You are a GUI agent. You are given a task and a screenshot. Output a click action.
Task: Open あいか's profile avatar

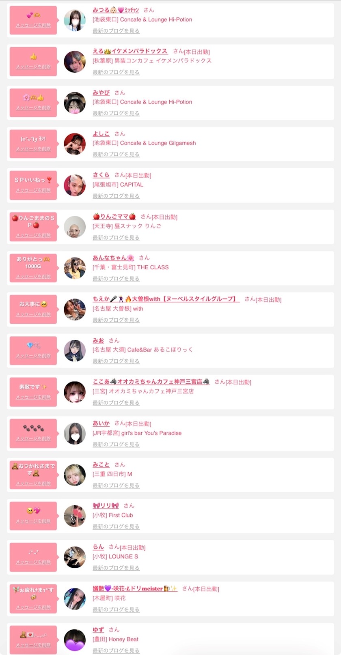point(75,434)
